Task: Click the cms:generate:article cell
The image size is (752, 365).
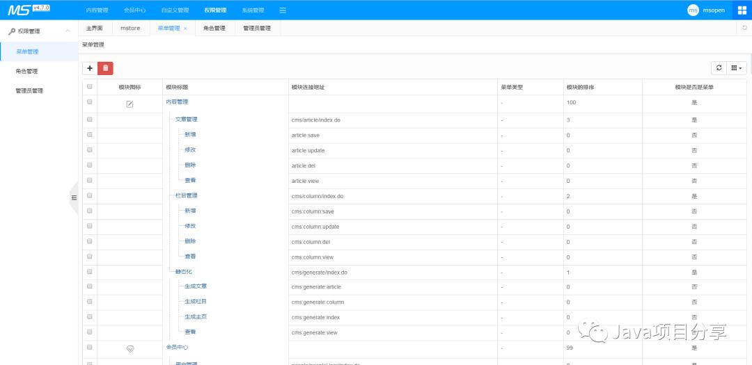Action: click(x=316, y=287)
